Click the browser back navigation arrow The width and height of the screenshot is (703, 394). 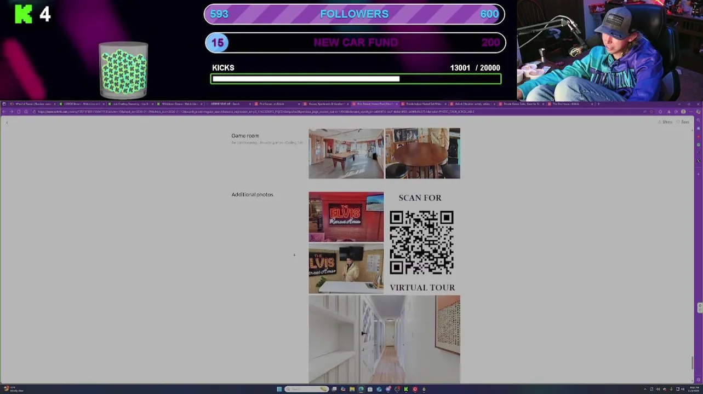[x=4, y=112]
